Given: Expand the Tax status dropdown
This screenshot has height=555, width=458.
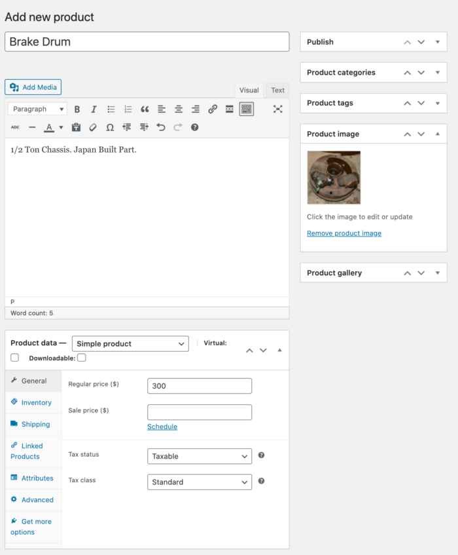Looking at the screenshot, I should [x=199, y=456].
